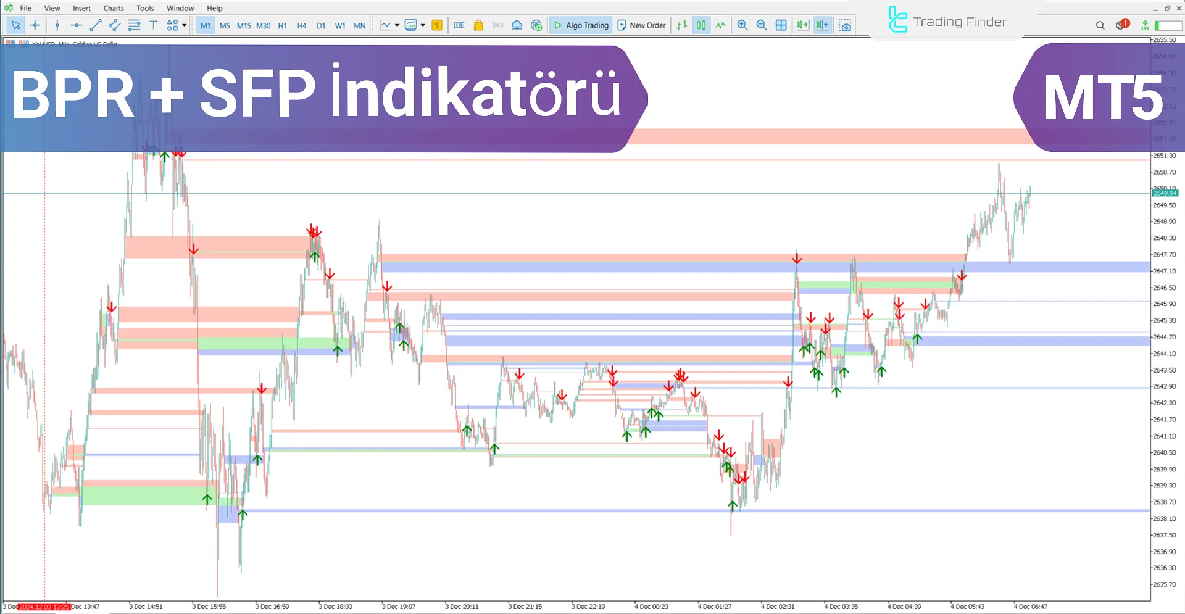The width and height of the screenshot is (1185, 614).
Task: Click the battery-style indicator bar near connection status
Action: click(x=1165, y=25)
